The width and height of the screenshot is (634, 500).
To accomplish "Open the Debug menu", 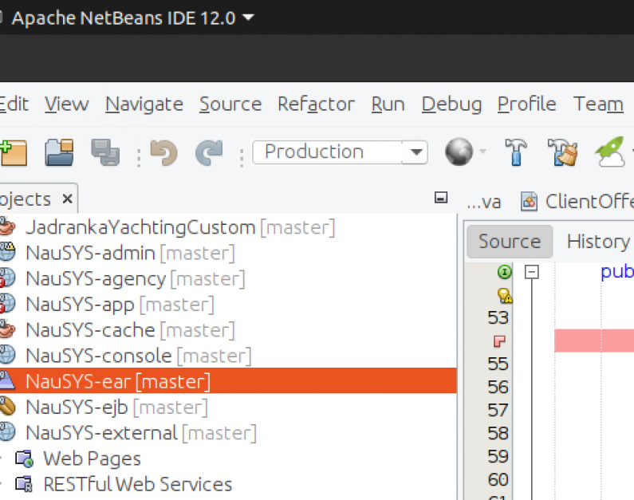I will pyautogui.click(x=451, y=104).
